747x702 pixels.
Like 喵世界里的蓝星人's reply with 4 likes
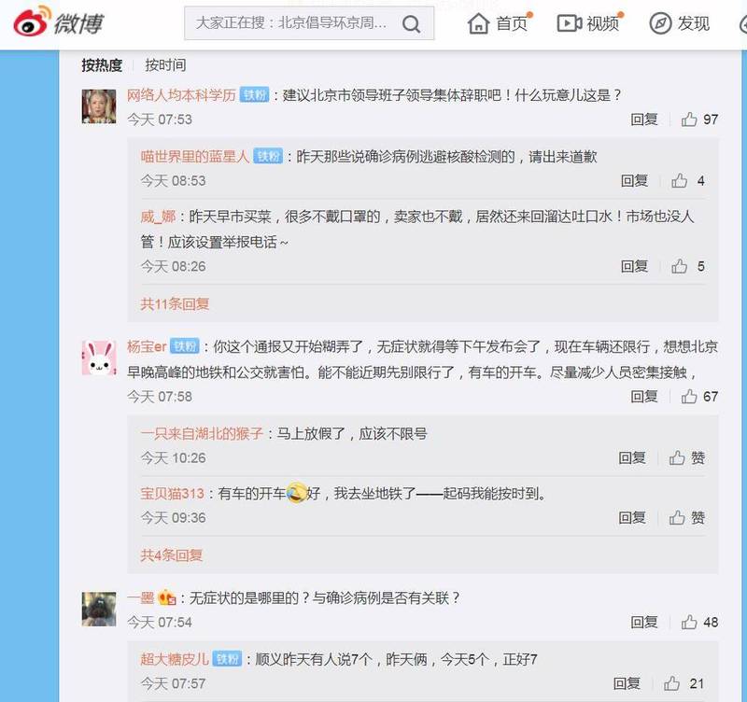(679, 181)
